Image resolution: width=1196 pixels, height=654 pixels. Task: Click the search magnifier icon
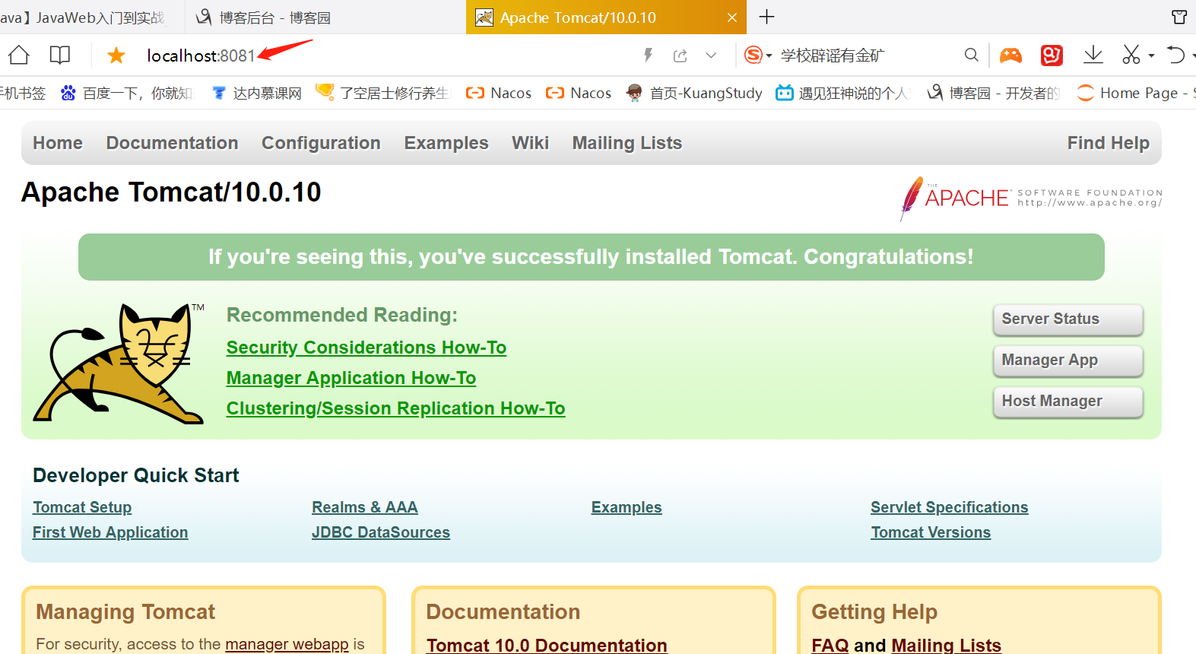pyautogui.click(x=972, y=55)
